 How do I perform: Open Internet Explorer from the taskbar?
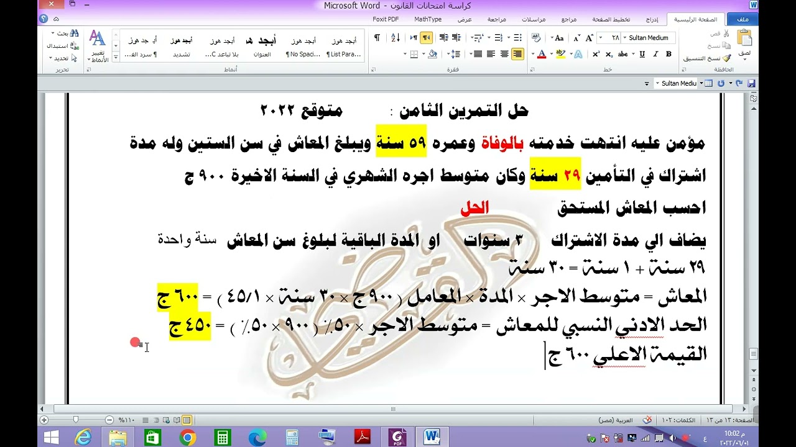pyautogui.click(x=83, y=437)
